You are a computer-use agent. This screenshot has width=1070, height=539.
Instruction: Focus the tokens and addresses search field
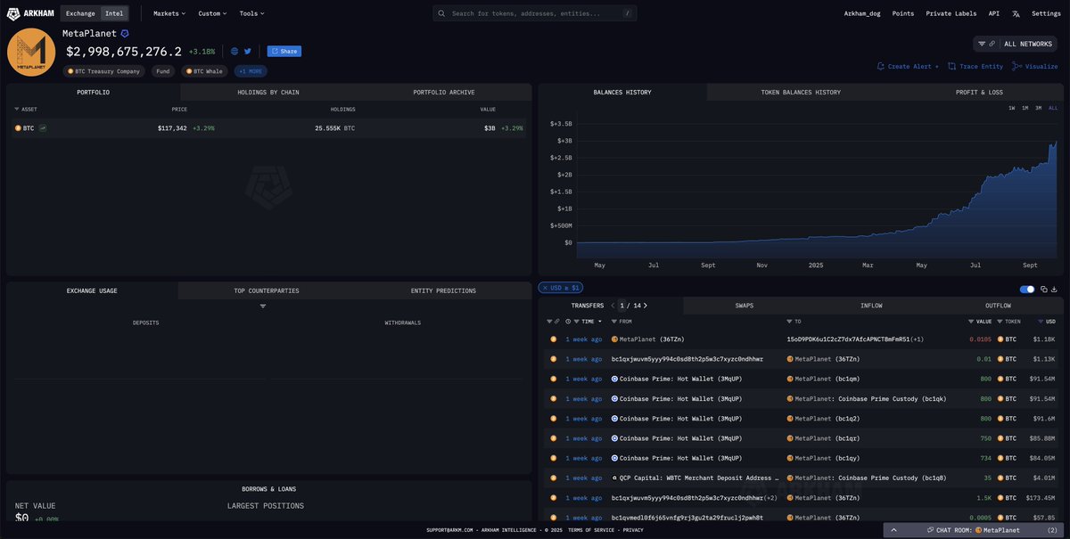tap(536, 13)
